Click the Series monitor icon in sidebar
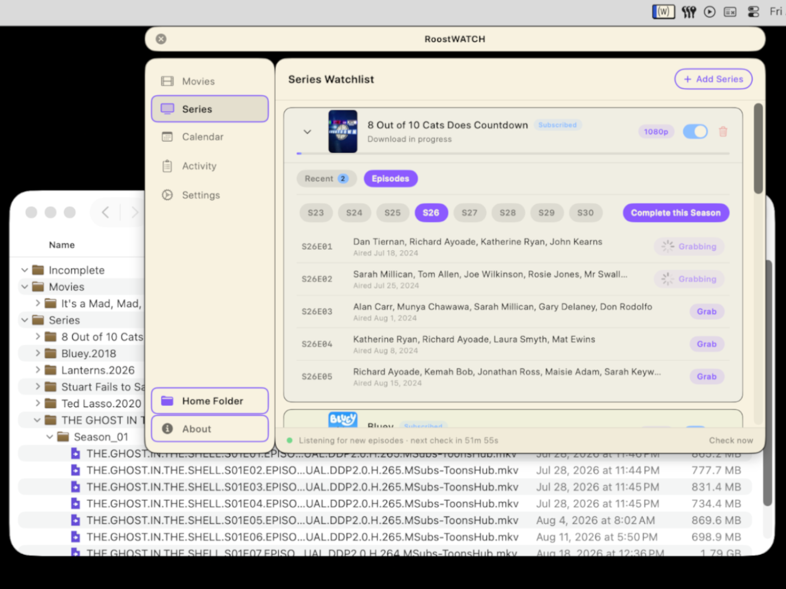Screen dimensions: 786x589 click(168, 108)
